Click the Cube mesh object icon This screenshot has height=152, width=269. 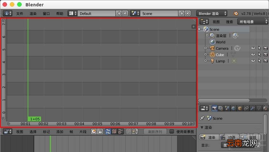pyautogui.click(x=212, y=55)
